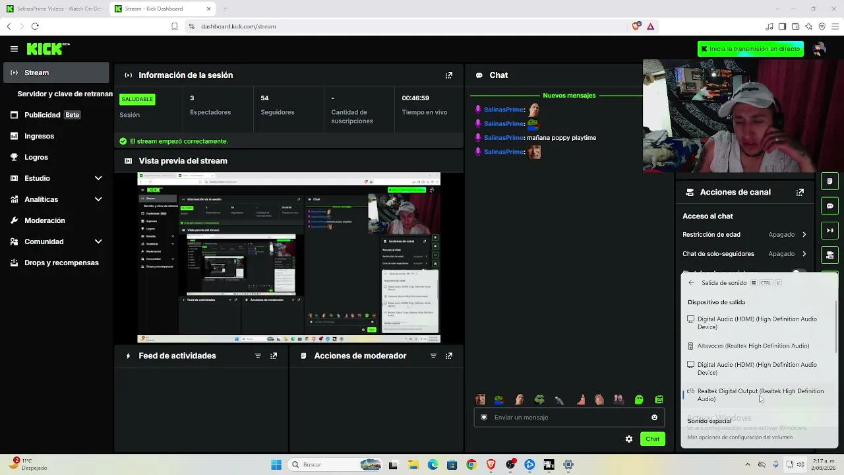Go back in sound output flyout
This screenshot has height=475, width=844.
pyautogui.click(x=691, y=283)
